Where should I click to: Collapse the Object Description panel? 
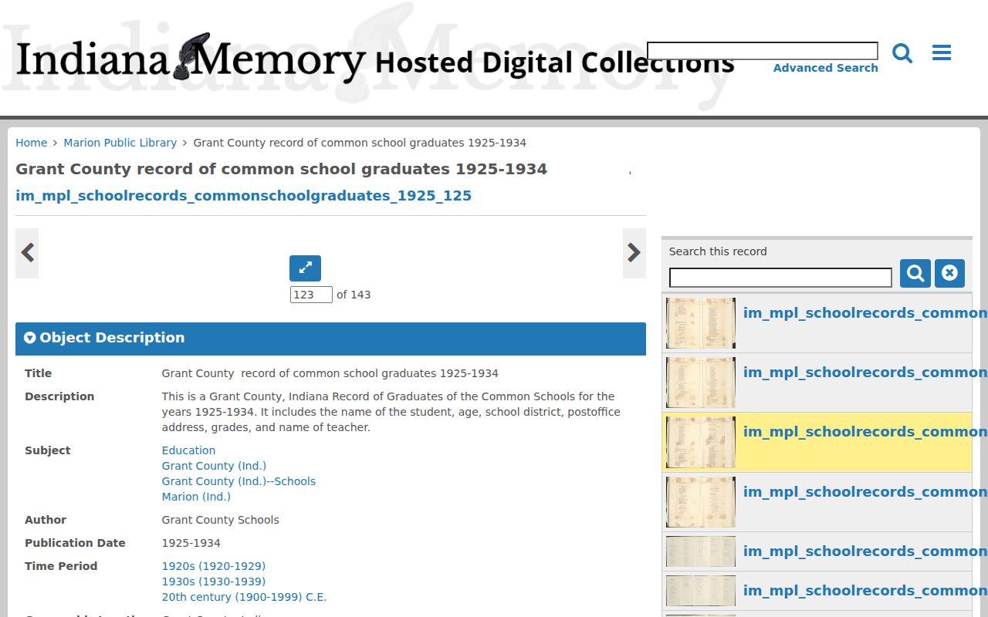[330, 339]
